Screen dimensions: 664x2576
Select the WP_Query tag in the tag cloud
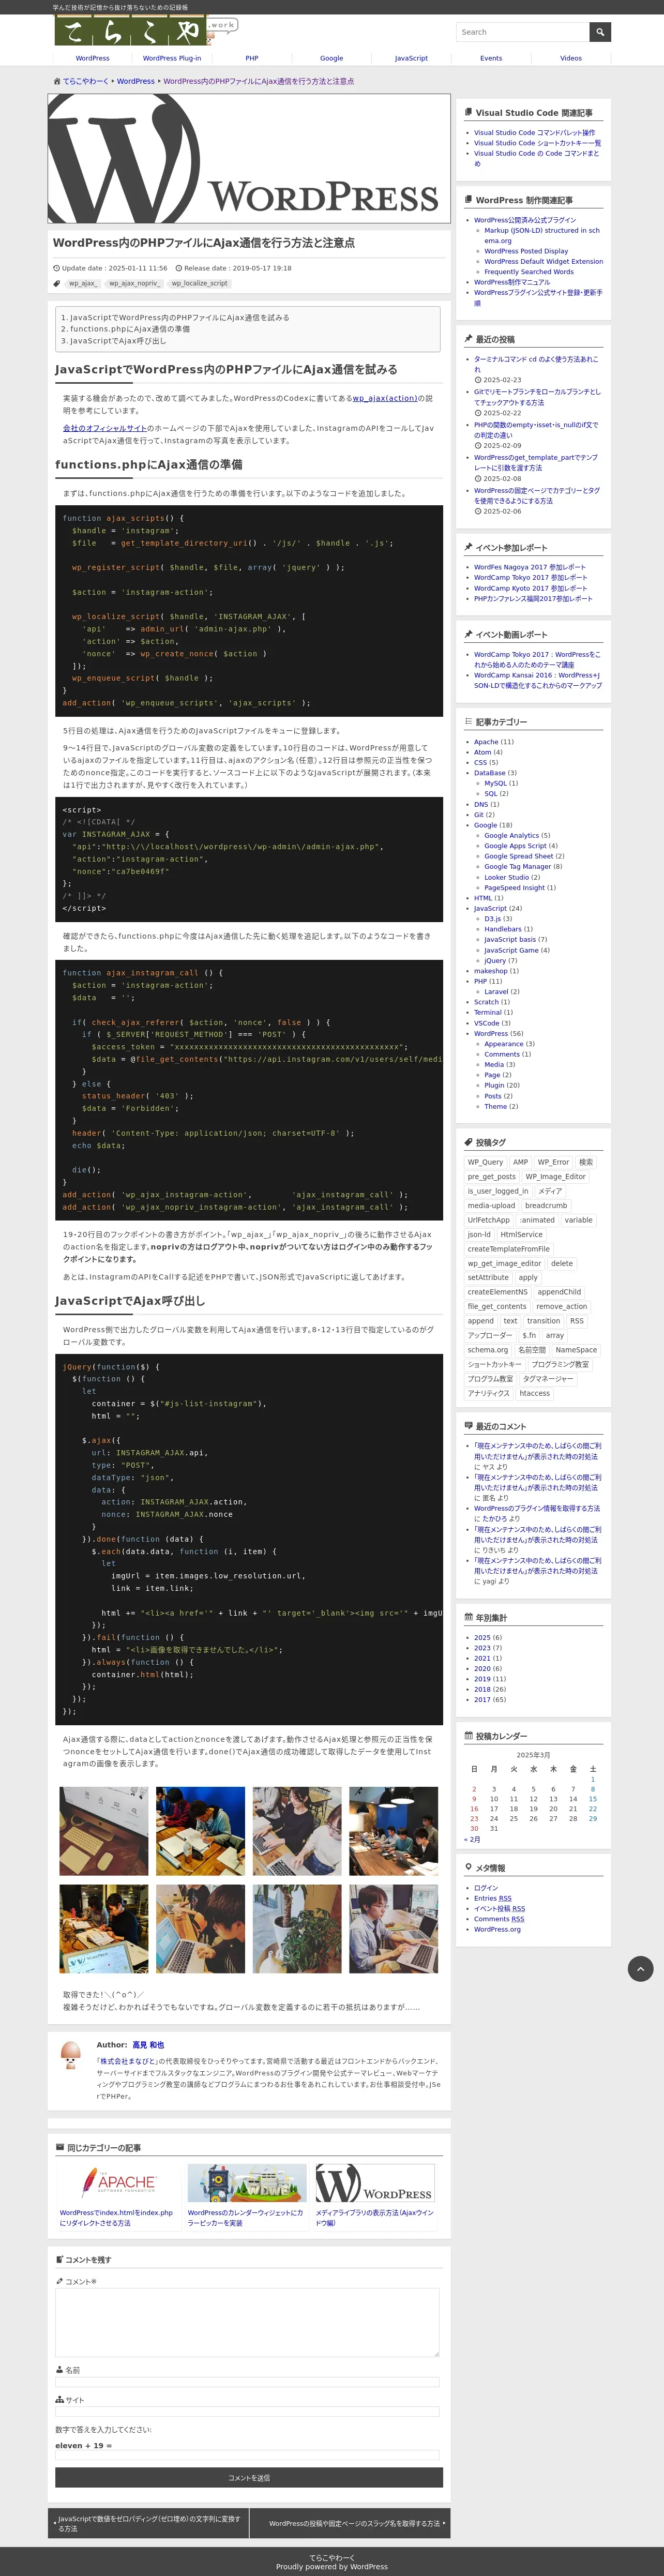pyautogui.click(x=486, y=1162)
